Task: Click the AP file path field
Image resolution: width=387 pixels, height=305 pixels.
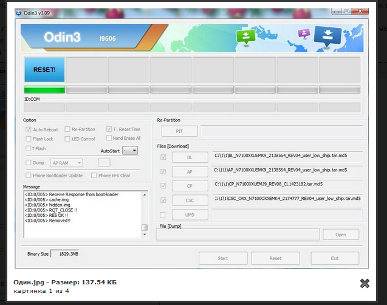Action: click(x=287, y=171)
